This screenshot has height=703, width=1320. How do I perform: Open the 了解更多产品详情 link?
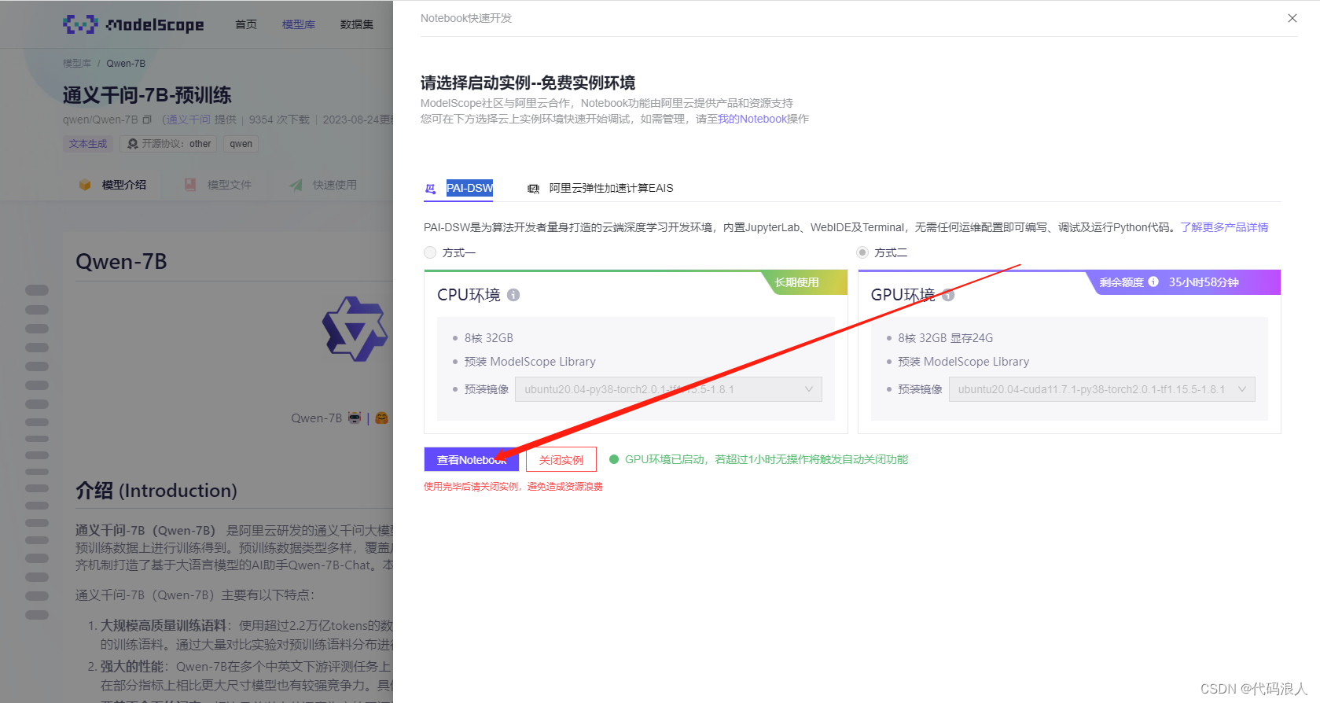1224,227
